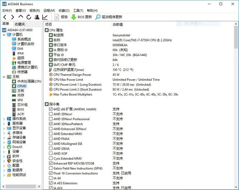The height and width of the screenshot is (190, 239).
Task: Expand the 多媒体 tree node
Action: (x=4, y=133)
